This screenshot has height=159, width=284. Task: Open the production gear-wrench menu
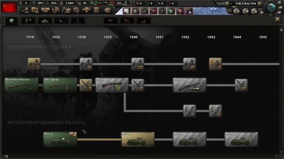(x=76, y=10)
